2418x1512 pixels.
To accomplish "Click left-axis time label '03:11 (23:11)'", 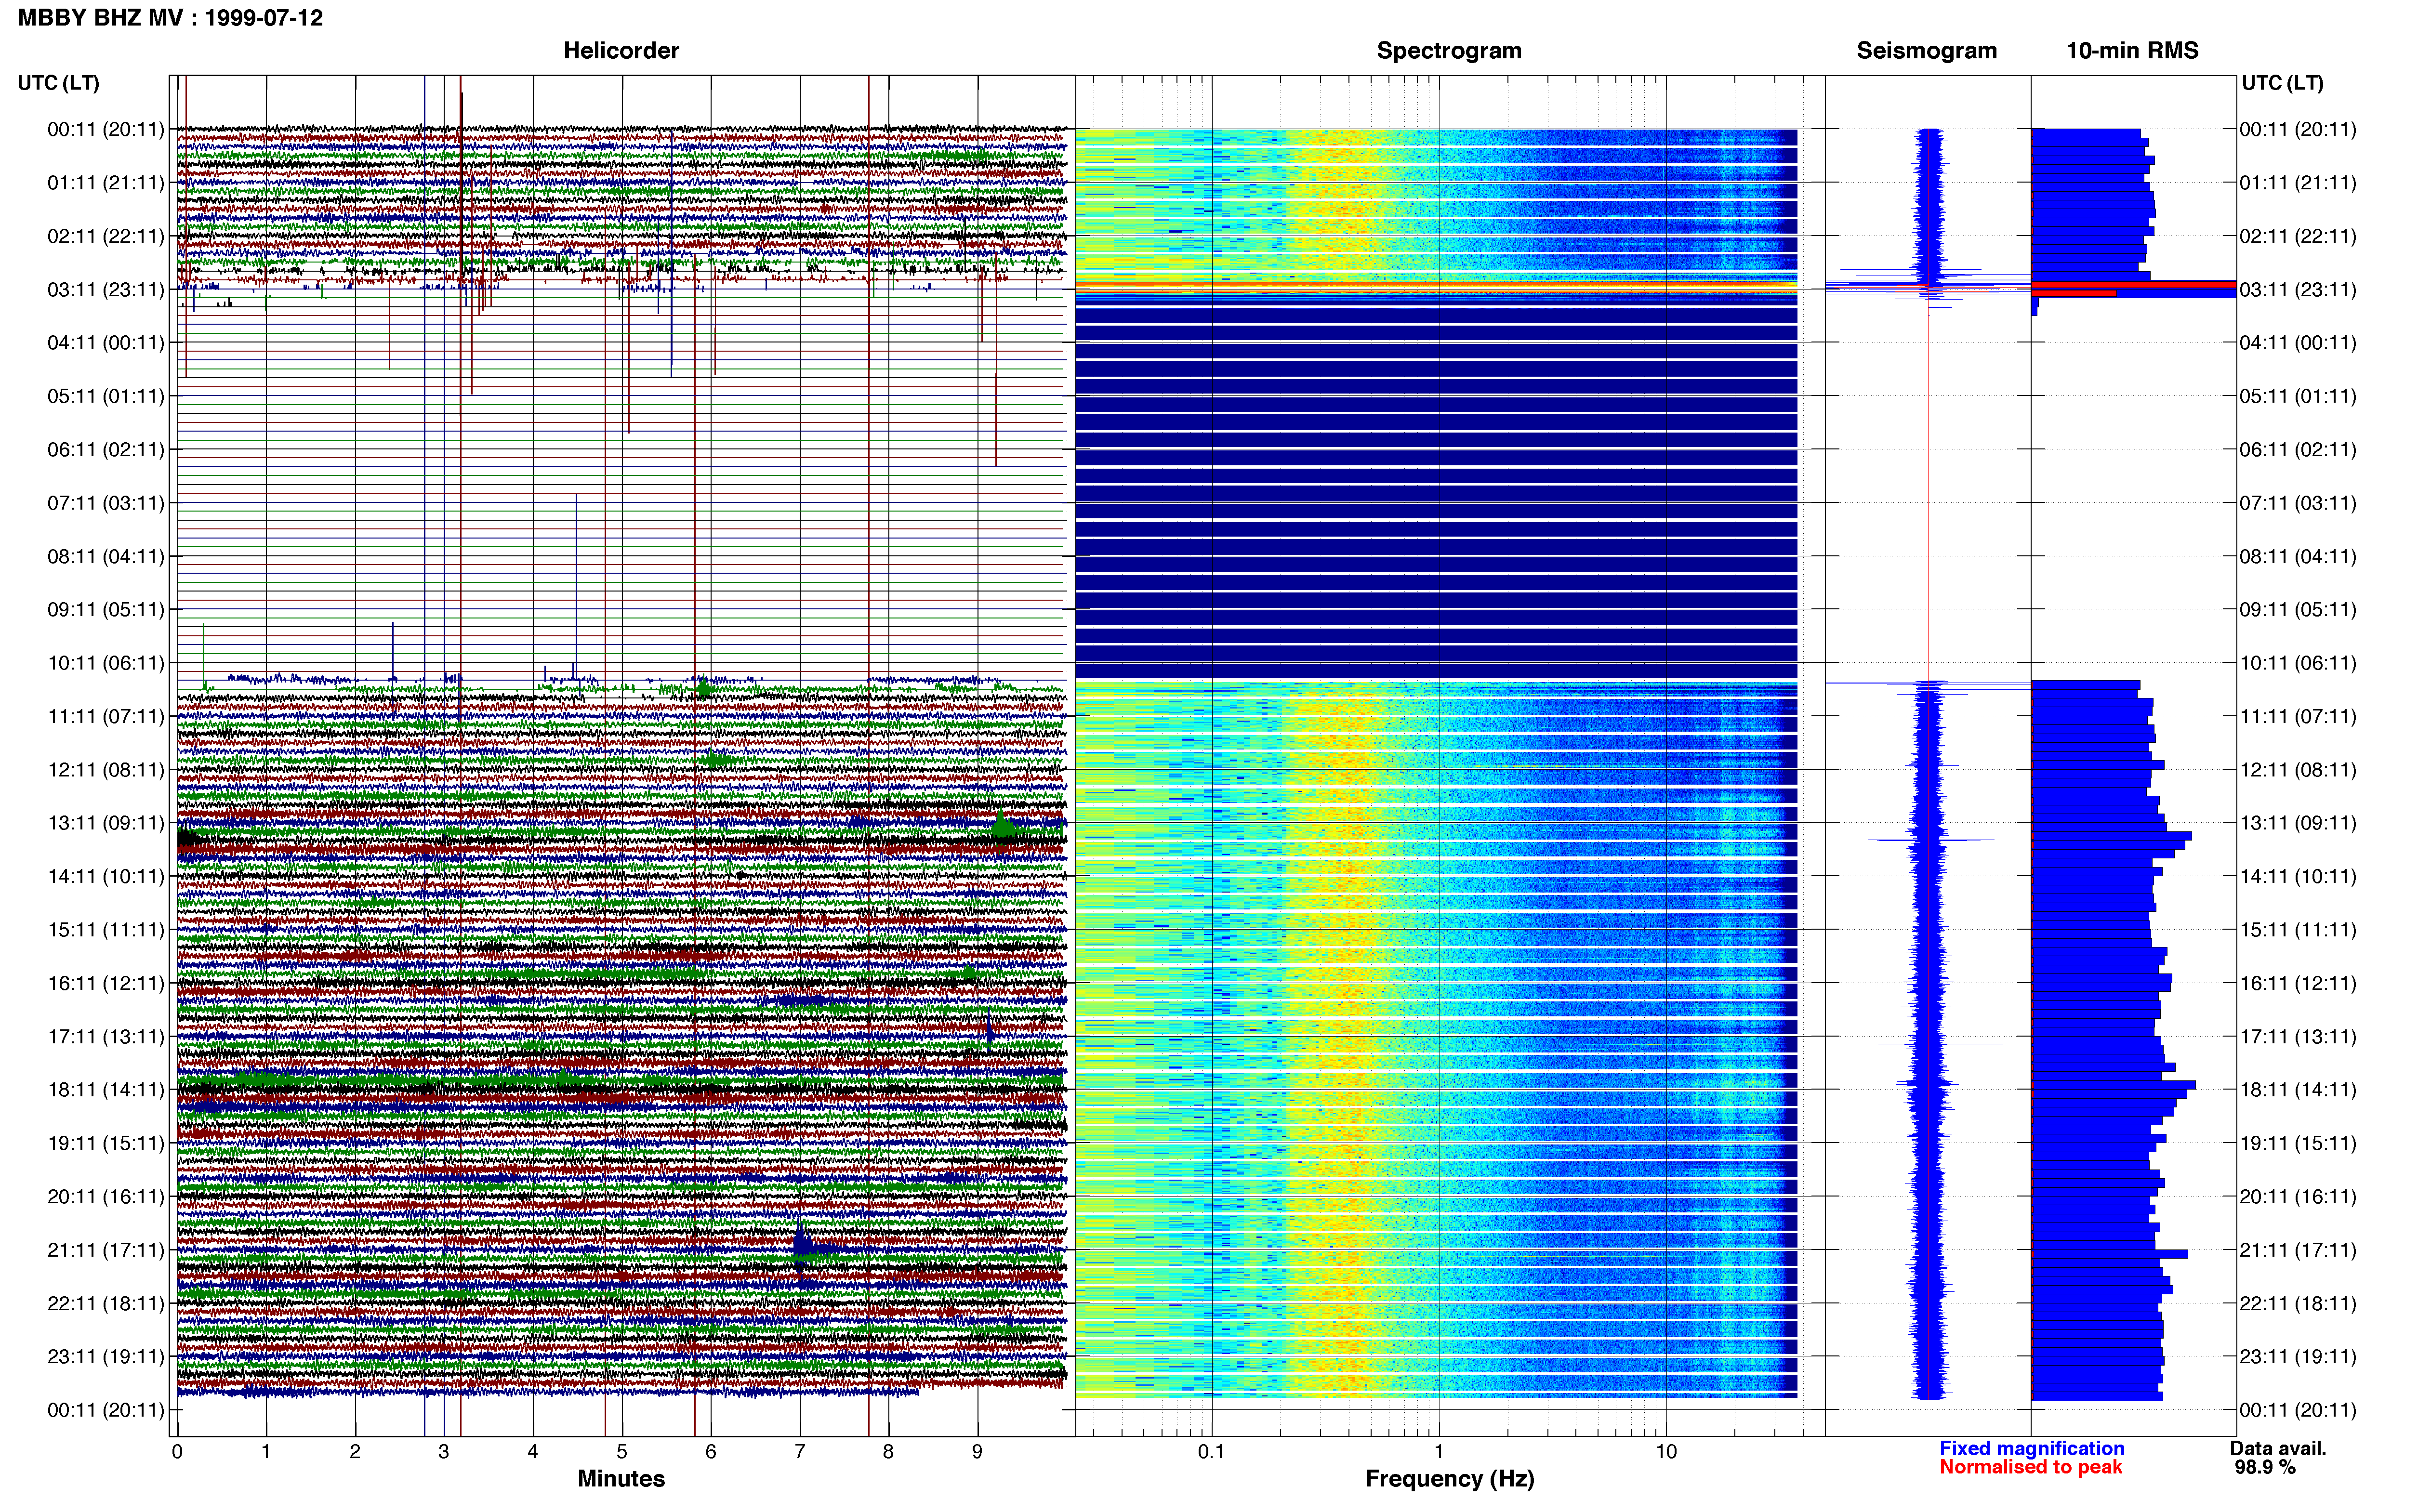I will coord(106,290).
